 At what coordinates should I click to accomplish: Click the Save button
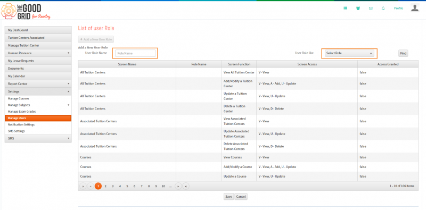coord(229,196)
